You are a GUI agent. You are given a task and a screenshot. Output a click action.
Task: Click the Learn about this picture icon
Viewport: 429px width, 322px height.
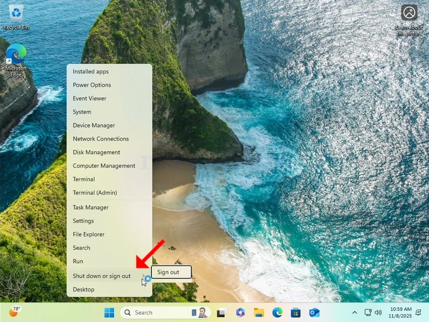tap(409, 21)
